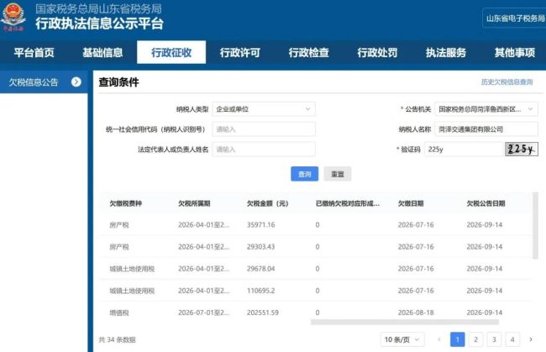The width and height of the screenshot is (546, 352).
Task: Focus the 法定代表人或负责人姓名 input
Action: point(264,150)
